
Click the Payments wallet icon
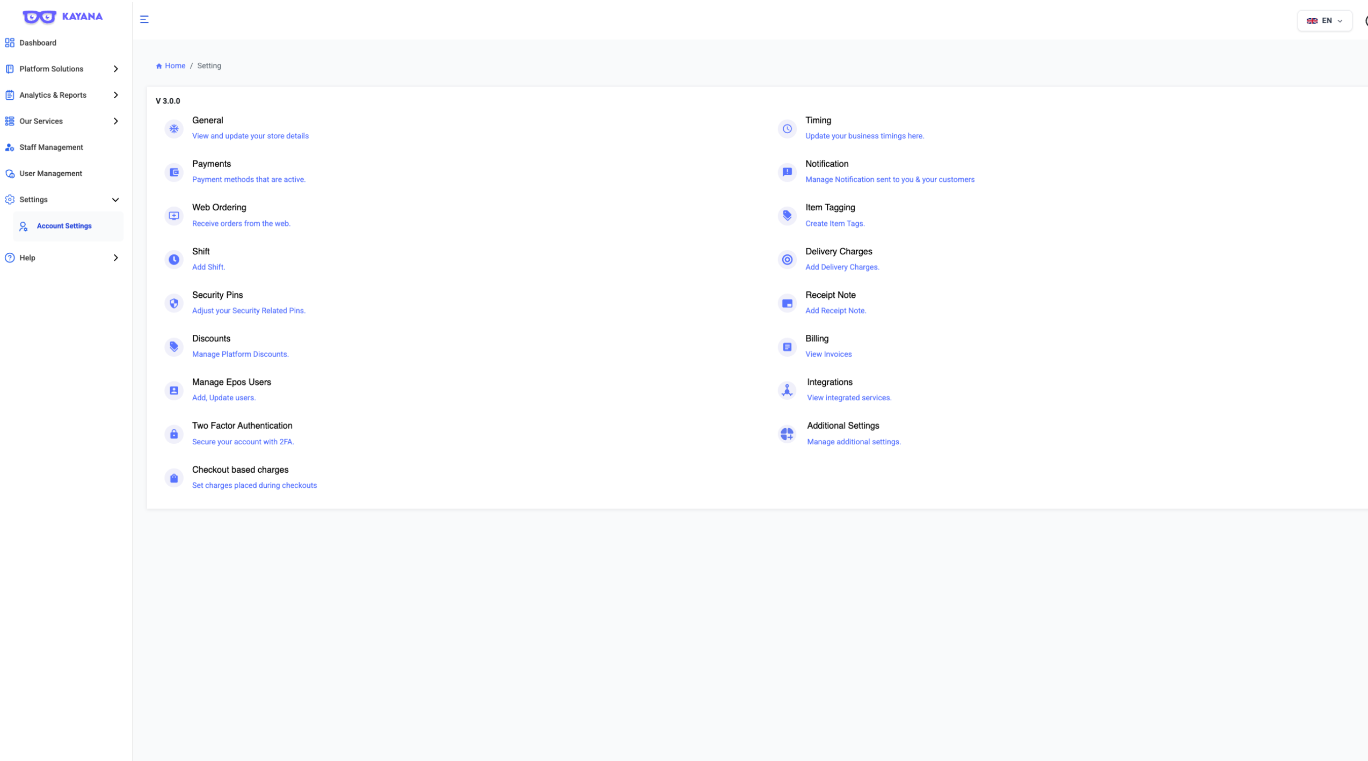point(174,172)
